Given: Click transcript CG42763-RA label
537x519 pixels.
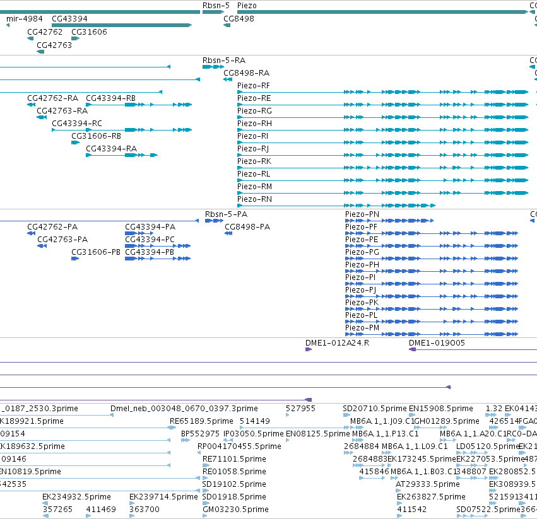Looking at the screenshot, I should [x=62, y=111].
